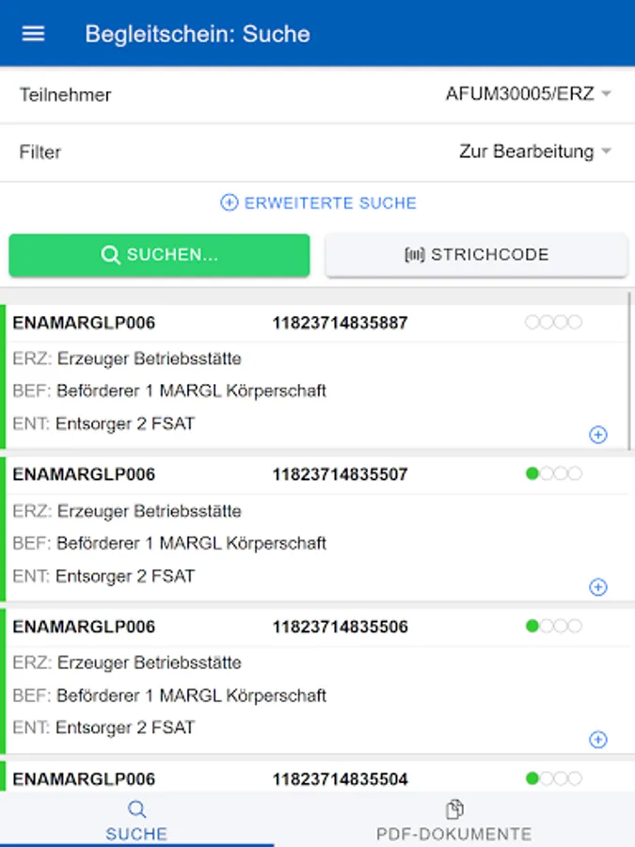Click barcode icon on Strichcode button
Viewport: 635px width, 847px height.
(x=415, y=255)
